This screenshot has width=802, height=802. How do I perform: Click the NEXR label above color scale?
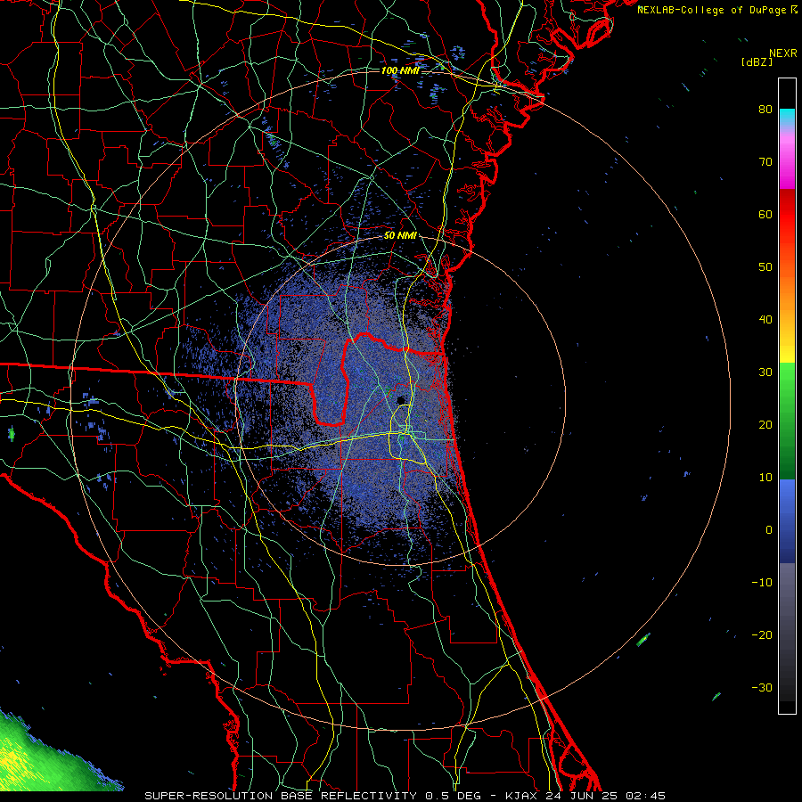[x=782, y=53]
